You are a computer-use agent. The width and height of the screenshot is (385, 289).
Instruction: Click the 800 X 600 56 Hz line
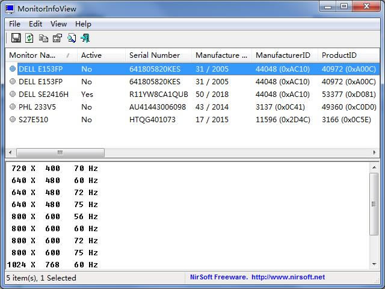[55, 217]
